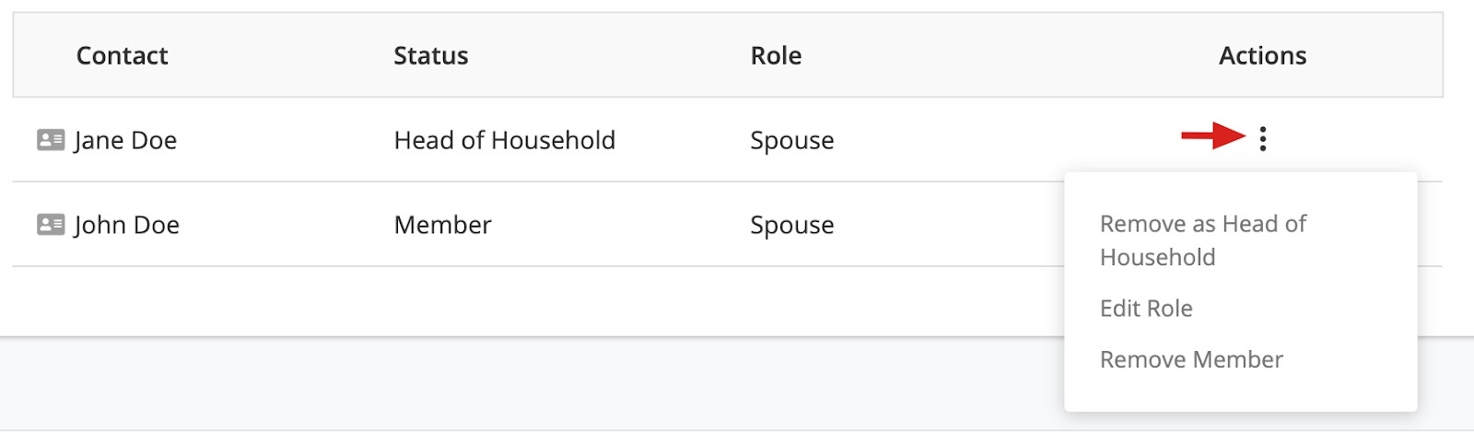
Task: Open the three-dot actions menu for Jane Doe
Action: point(1262,139)
